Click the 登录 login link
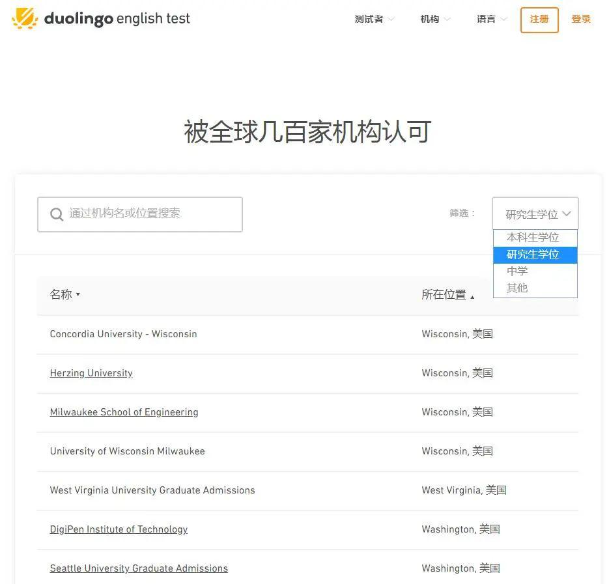Screen dimensions: 609x584 point(581,19)
